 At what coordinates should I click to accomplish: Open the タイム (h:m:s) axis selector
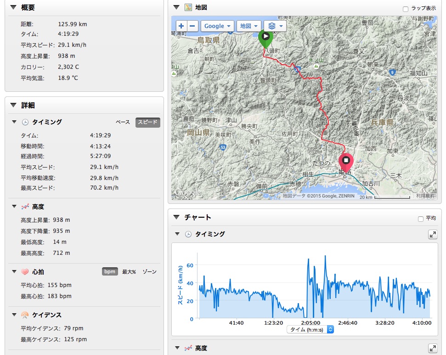tap(311, 329)
